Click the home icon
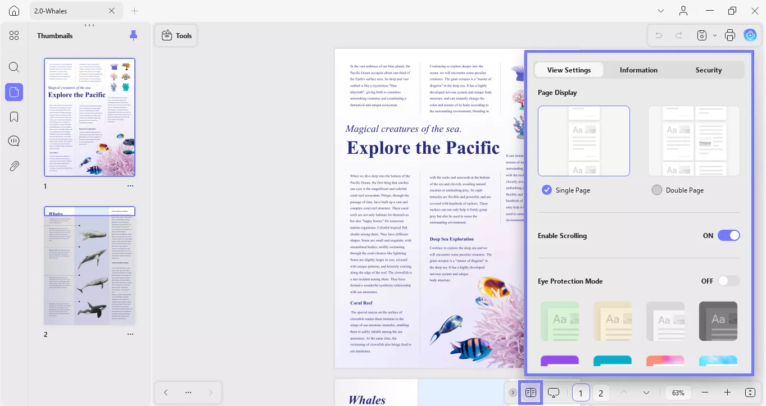 14,11
